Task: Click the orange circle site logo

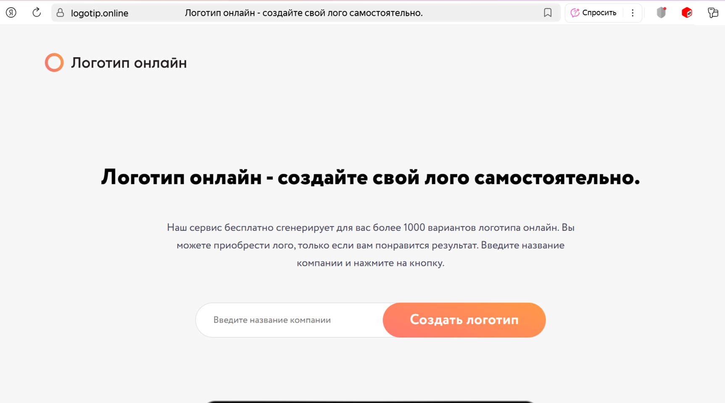Action: coord(54,63)
